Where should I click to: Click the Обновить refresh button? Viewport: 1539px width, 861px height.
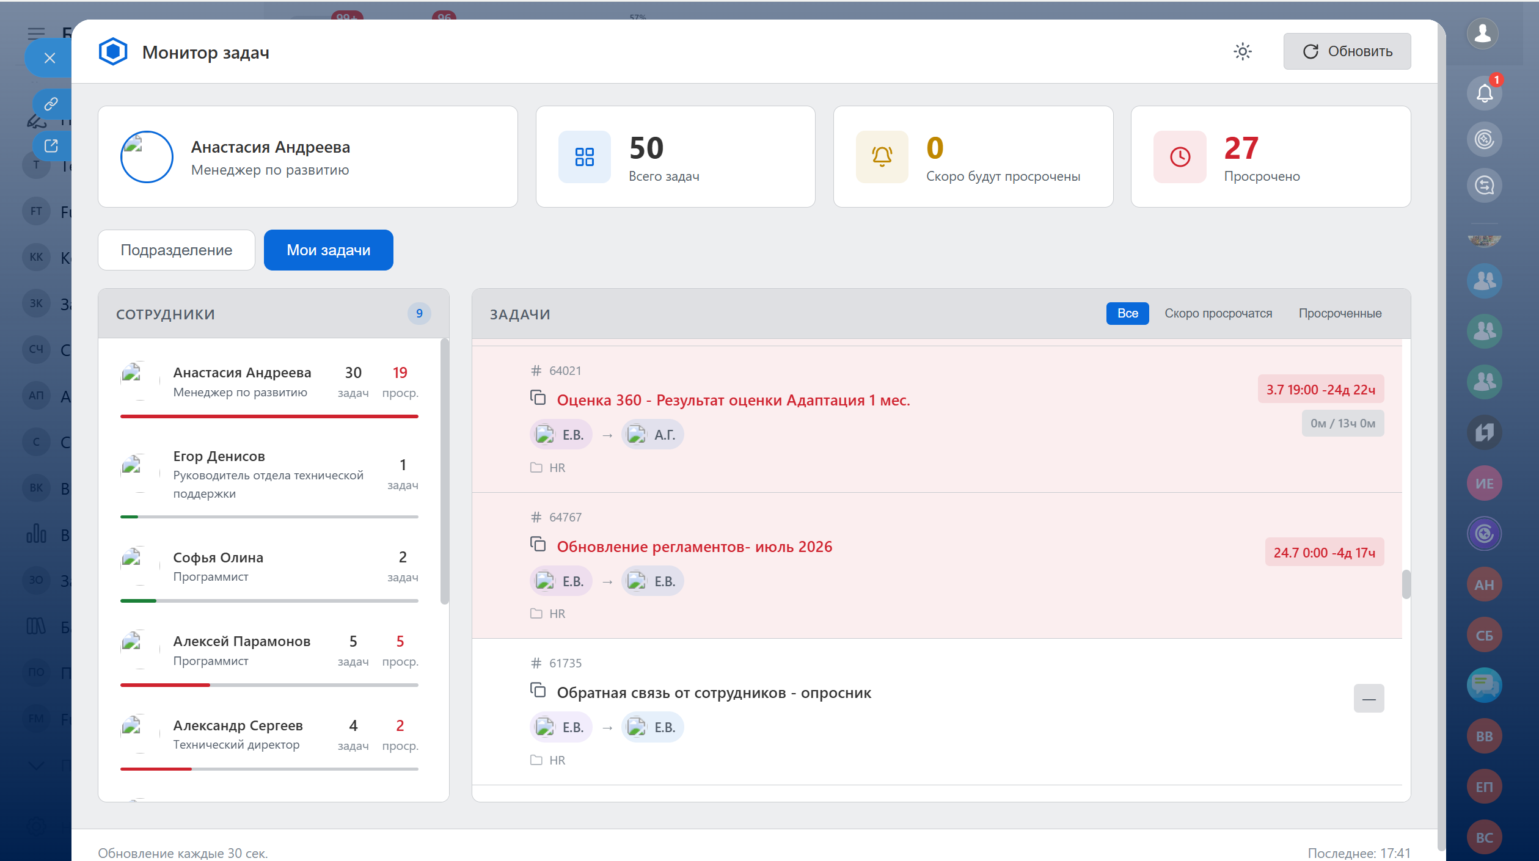(x=1347, y=51)
